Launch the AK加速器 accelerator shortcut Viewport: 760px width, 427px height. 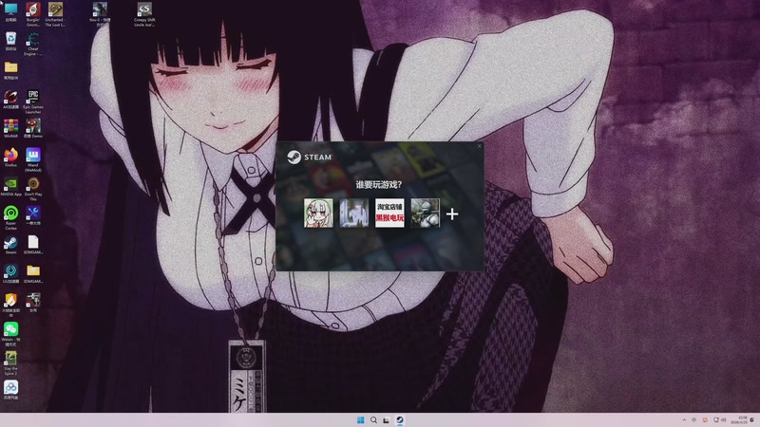click(x=10, y=100)
